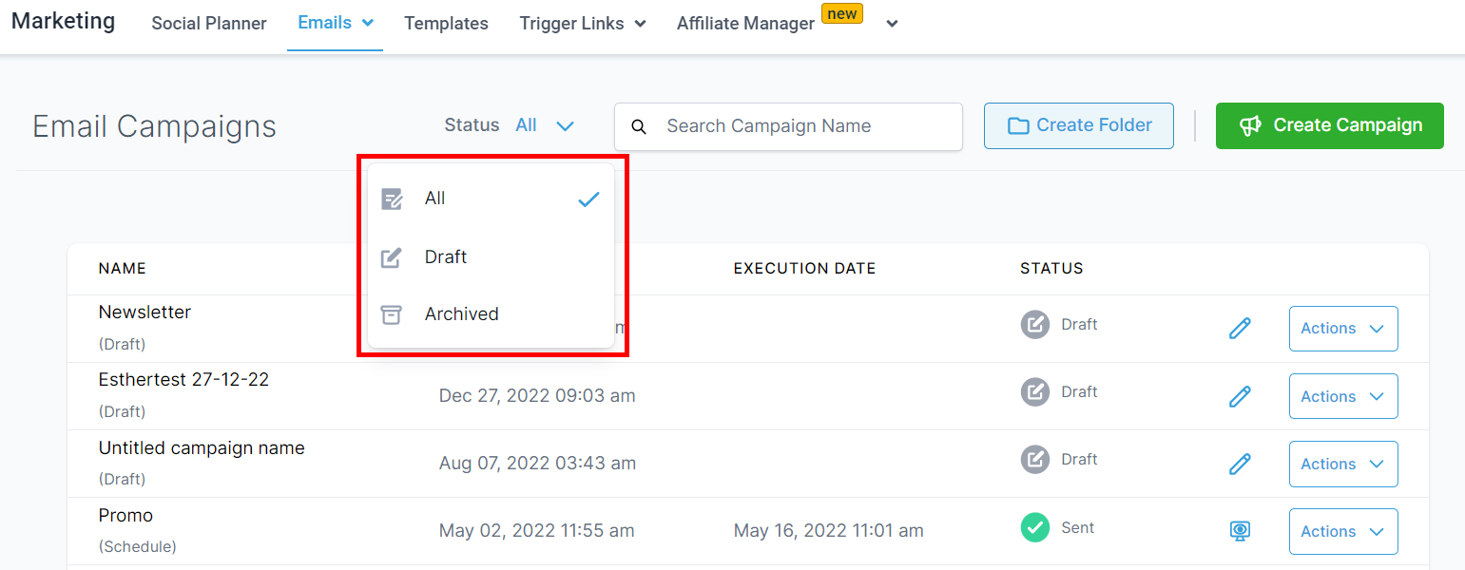Switch to the Social Planner tab

209,24
